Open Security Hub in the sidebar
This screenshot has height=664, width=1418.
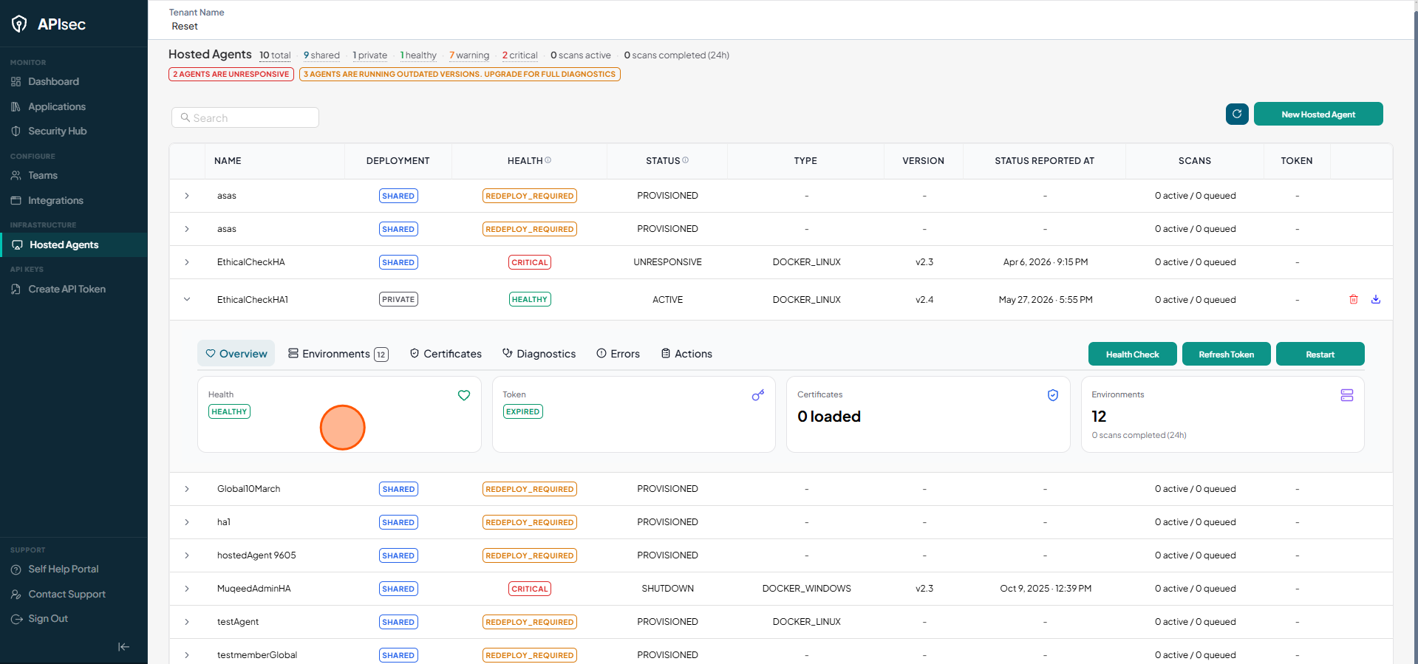pyautogui.click(x=57, y=131)
